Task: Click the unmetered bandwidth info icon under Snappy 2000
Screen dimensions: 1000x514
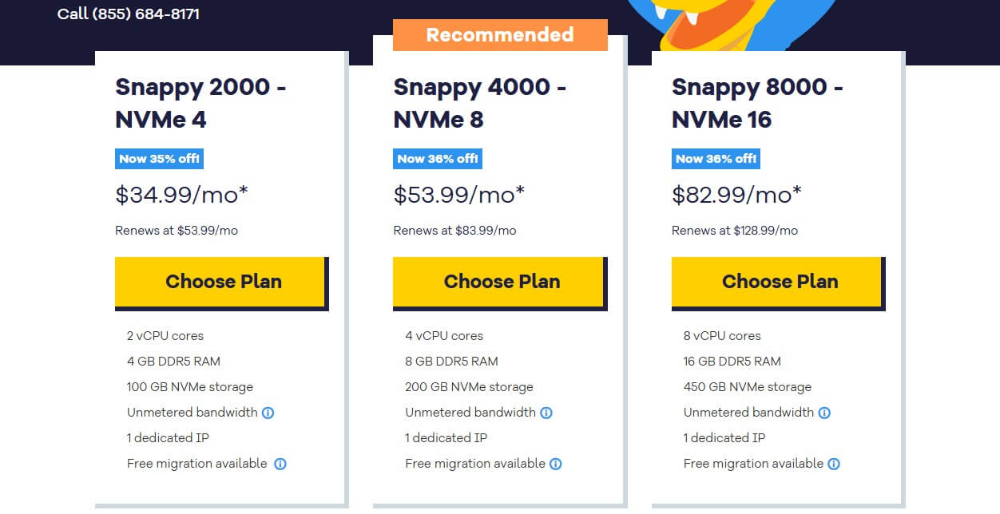Action: tap(268, 413)
